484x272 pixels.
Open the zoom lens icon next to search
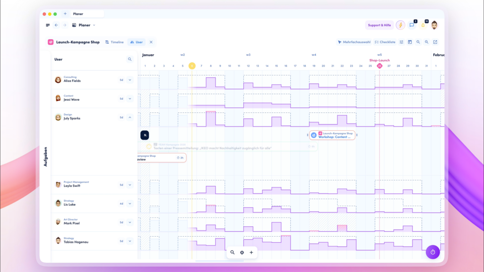coord(426,42)
